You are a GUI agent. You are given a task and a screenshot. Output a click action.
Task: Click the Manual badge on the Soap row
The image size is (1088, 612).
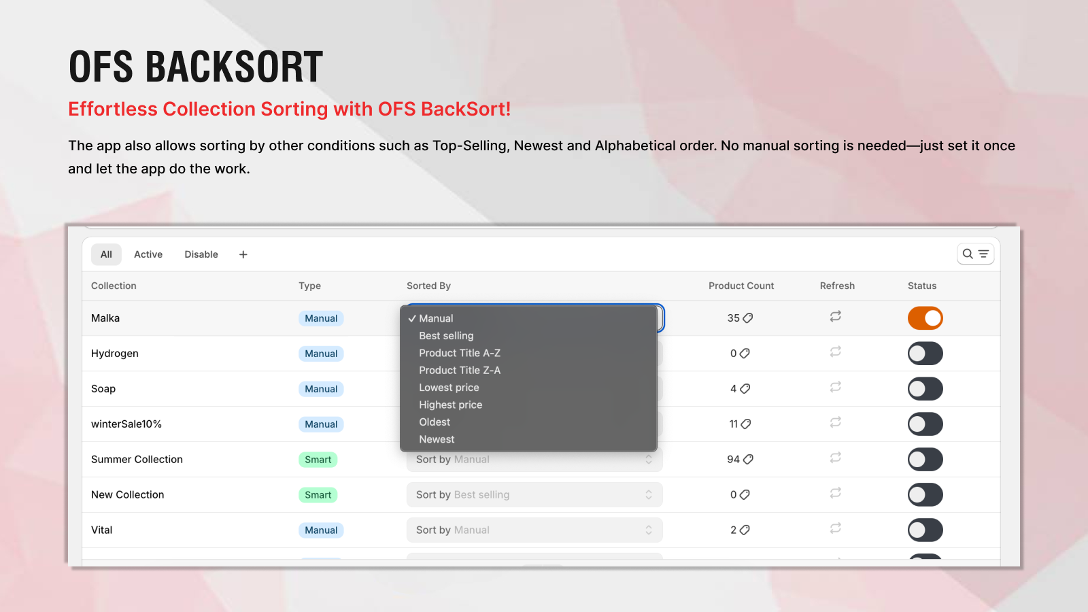click(321, 388)
